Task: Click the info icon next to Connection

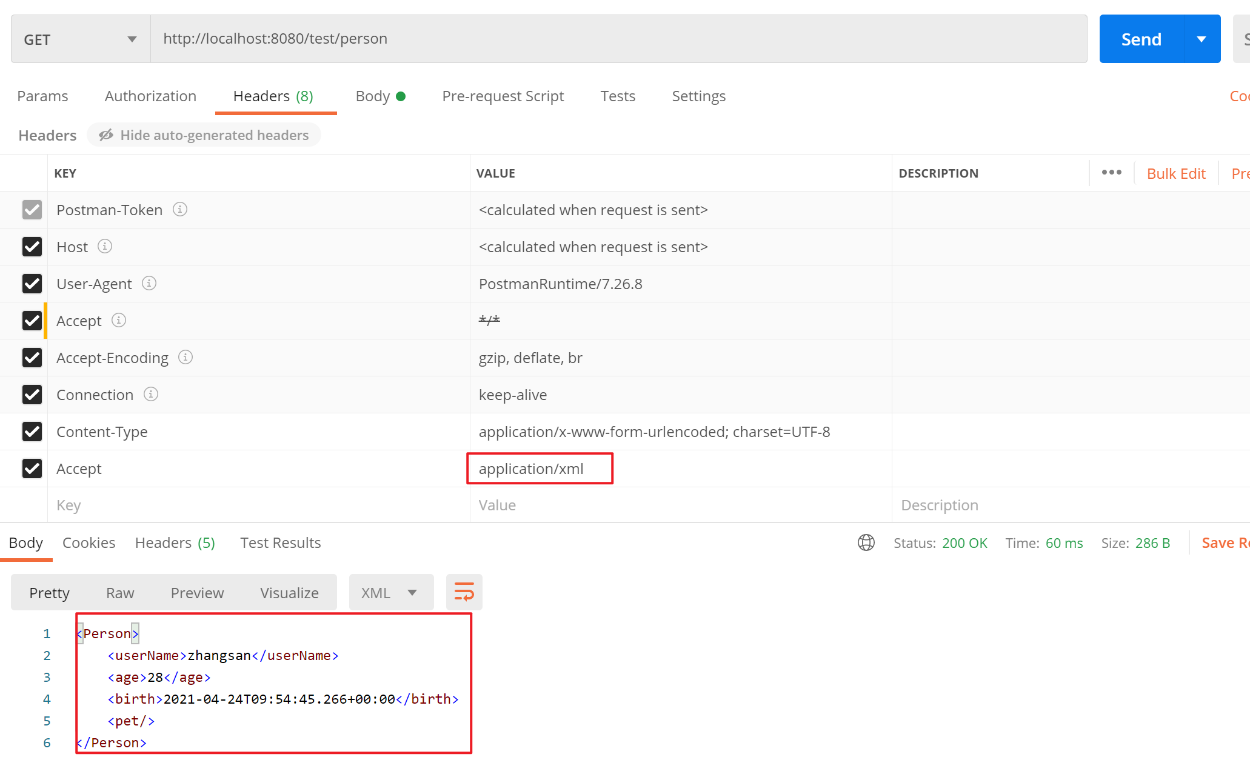Action: [151, 395]
